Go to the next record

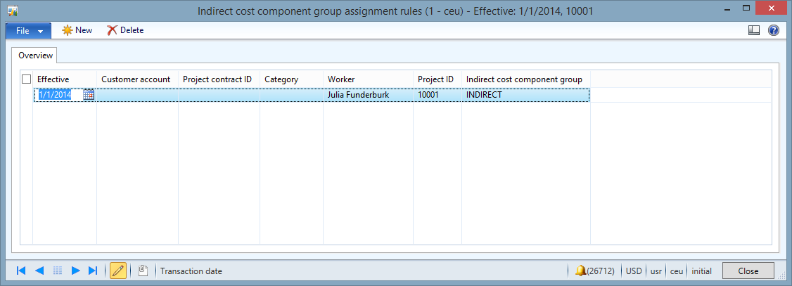[x=75, y=271]
